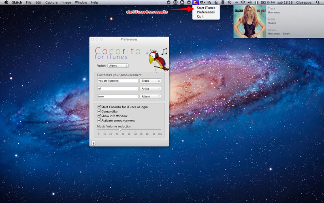The image size is (324, 203).
Task: Open the File menu
Action: tap(29, 2)
